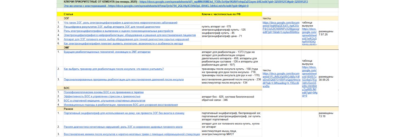Open the ЭМГ texts document link
Image resolution: width=395 pixels, height=137 pixels.
[281, 80]
